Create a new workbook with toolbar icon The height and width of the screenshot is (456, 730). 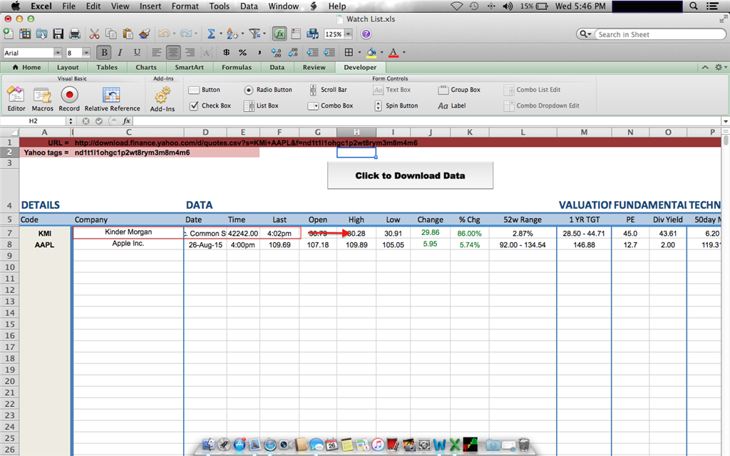9,33
